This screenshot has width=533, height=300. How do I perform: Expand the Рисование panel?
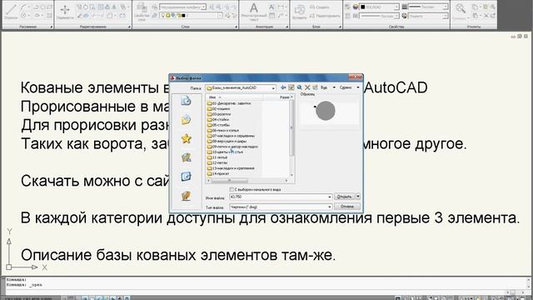pyautogui.click(x=51, y=27)
